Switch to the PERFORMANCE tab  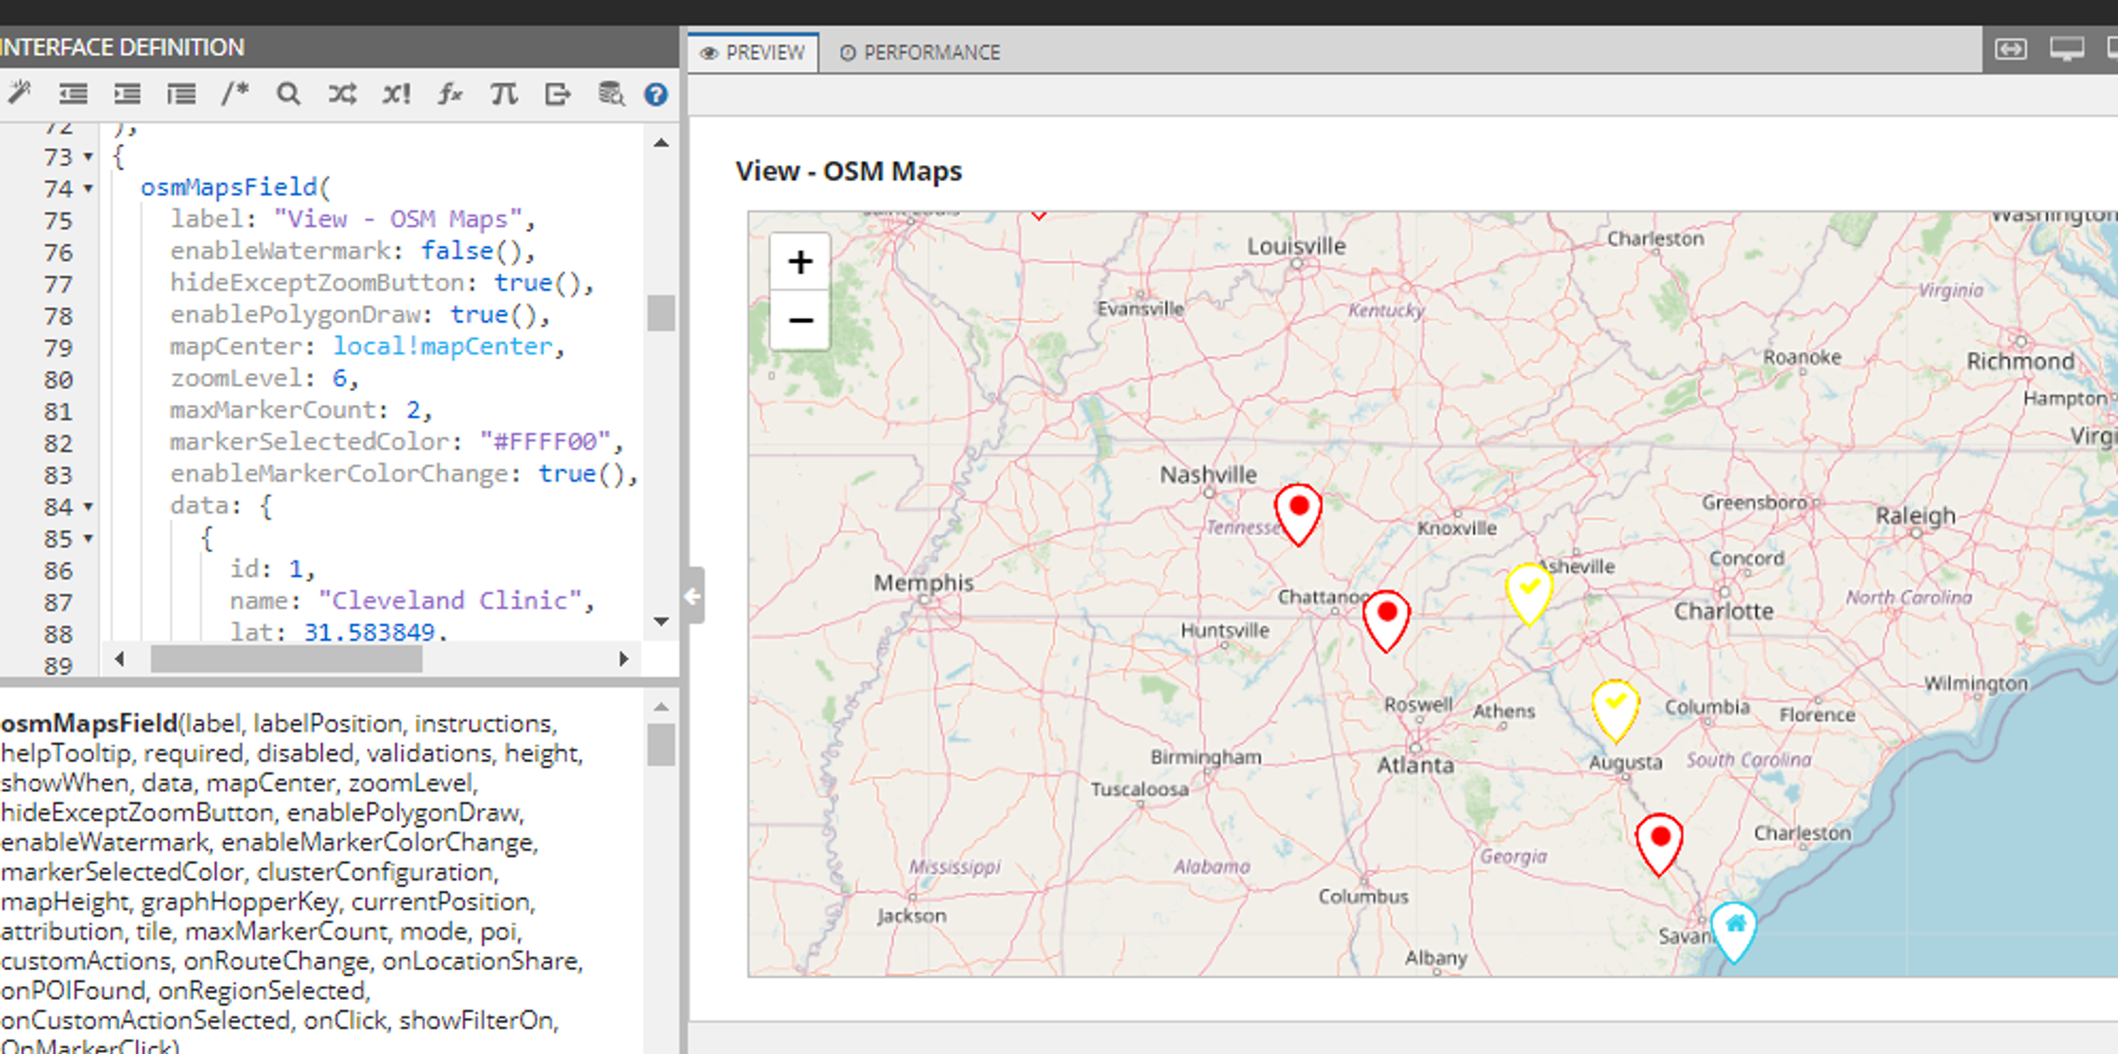(x=920, y=52)
